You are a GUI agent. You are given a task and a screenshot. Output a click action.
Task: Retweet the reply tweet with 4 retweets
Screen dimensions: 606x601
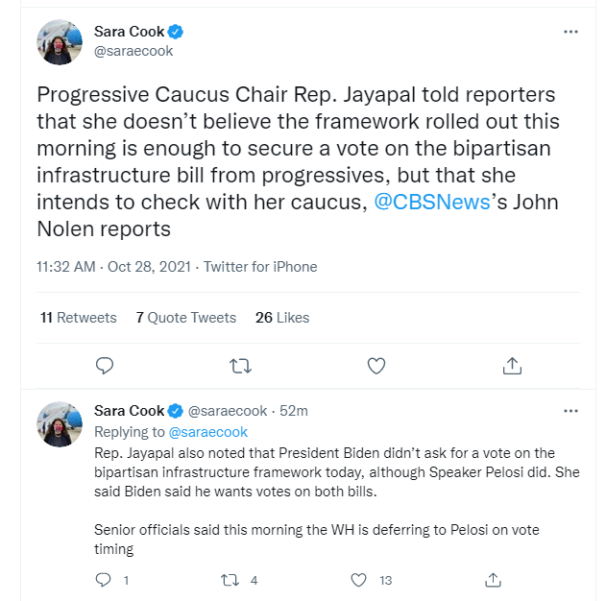click(x=230, y=580)
